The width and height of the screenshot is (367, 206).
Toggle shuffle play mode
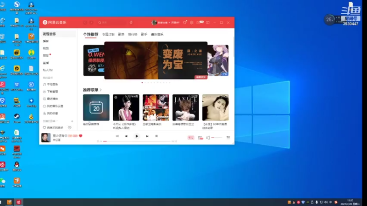117,136
